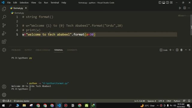Click the editor minimap
The width and height of the screenshot is (192, 108).
[184, 16]
